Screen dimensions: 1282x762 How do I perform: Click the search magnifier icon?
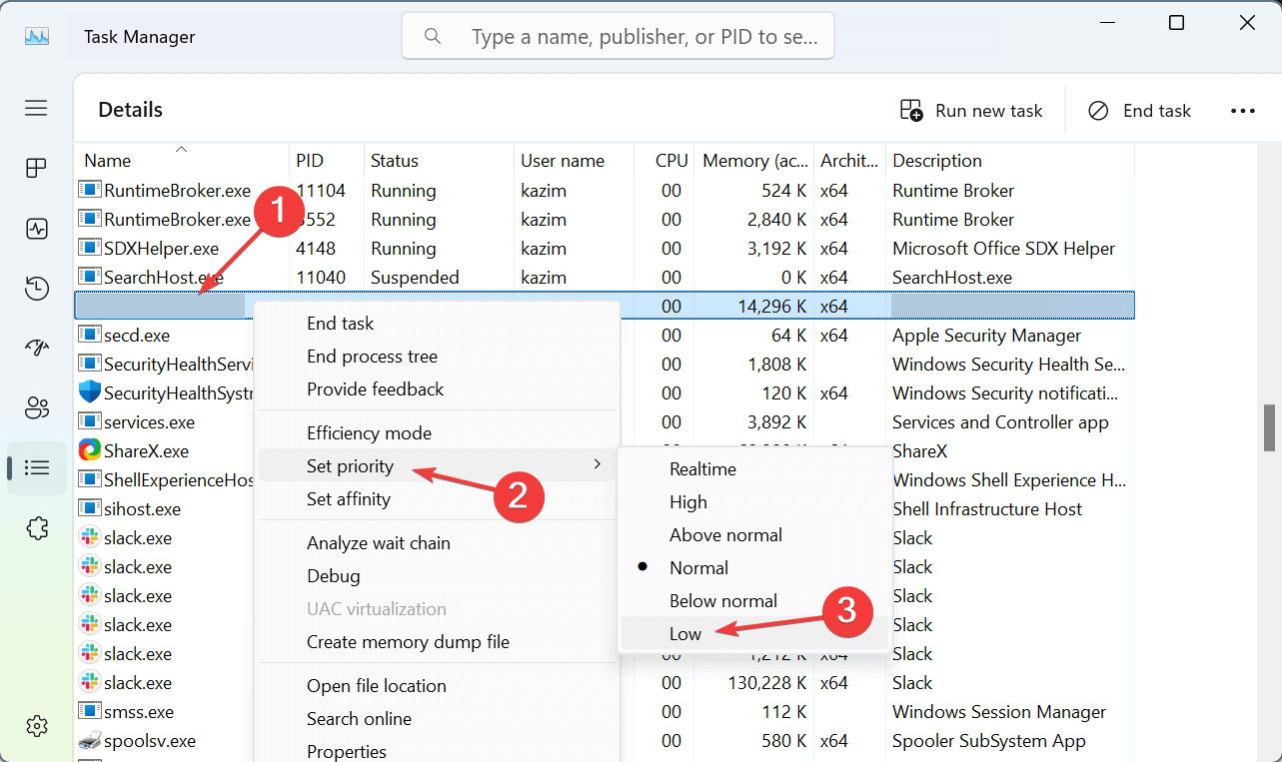click(433, 37)
